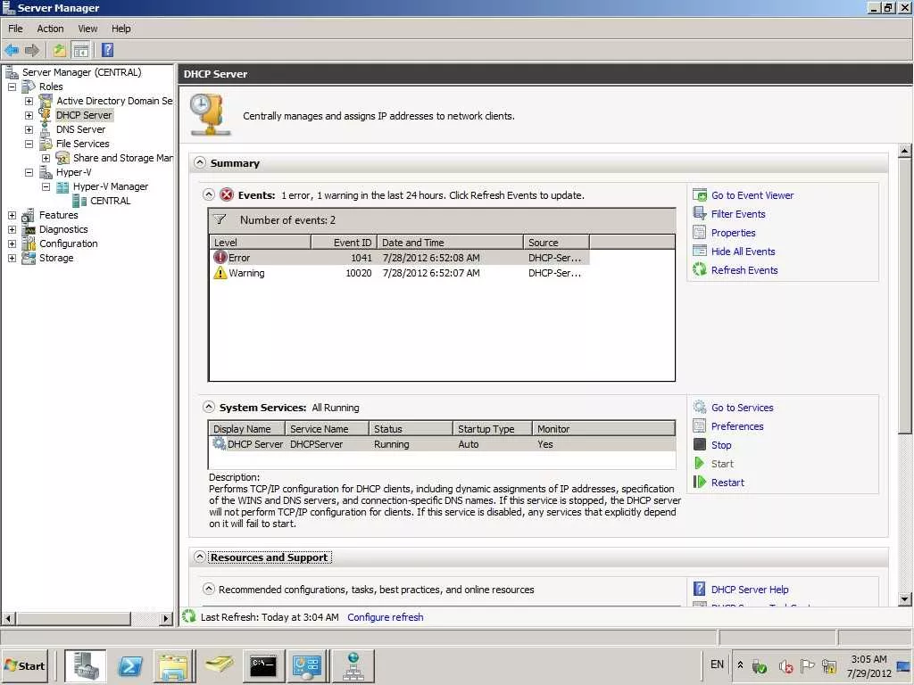Select the Warning event 10020 row
Viewport: 914px width, 685px height.
(399, 273)
